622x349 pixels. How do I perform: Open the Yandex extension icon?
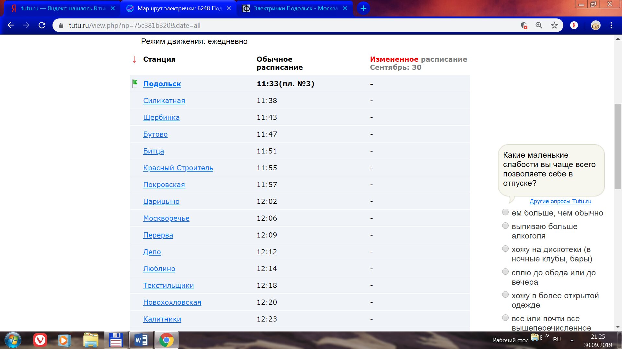pyautogui.click(x=574, y=25)
